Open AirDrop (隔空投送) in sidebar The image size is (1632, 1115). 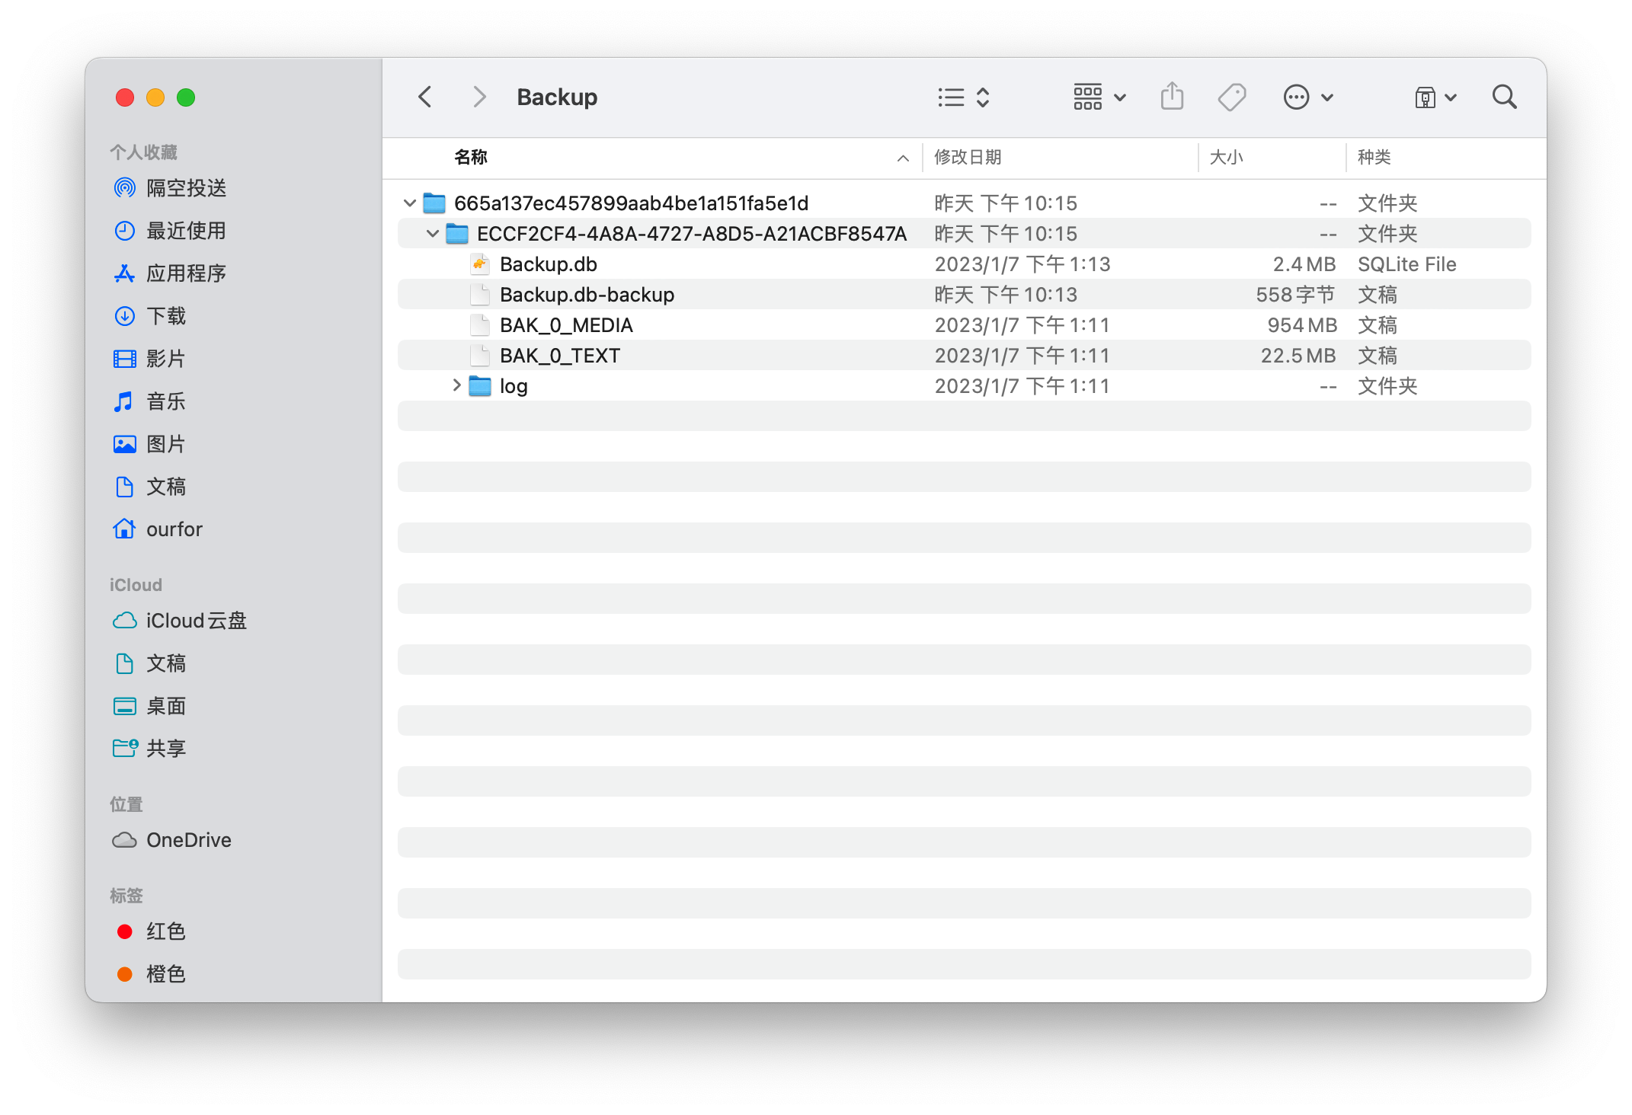click(185, 188)
